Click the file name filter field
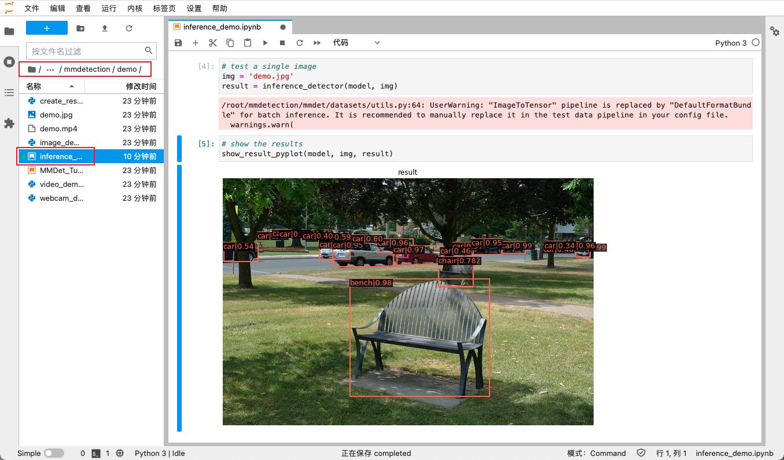784x460 pixels. [x=91, y=51]
